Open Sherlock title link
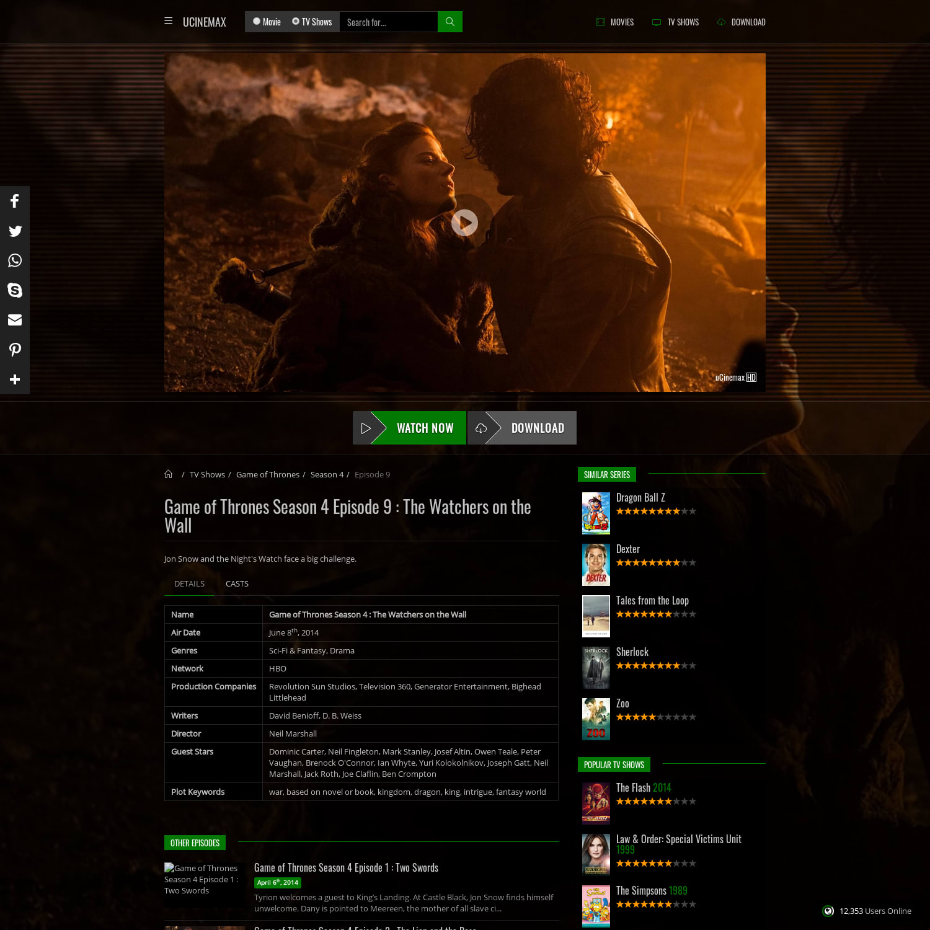The image size is (930, 930). point(632,652)
